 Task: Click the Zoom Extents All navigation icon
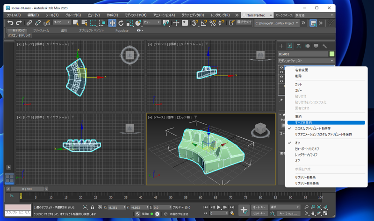click(325, 207)
